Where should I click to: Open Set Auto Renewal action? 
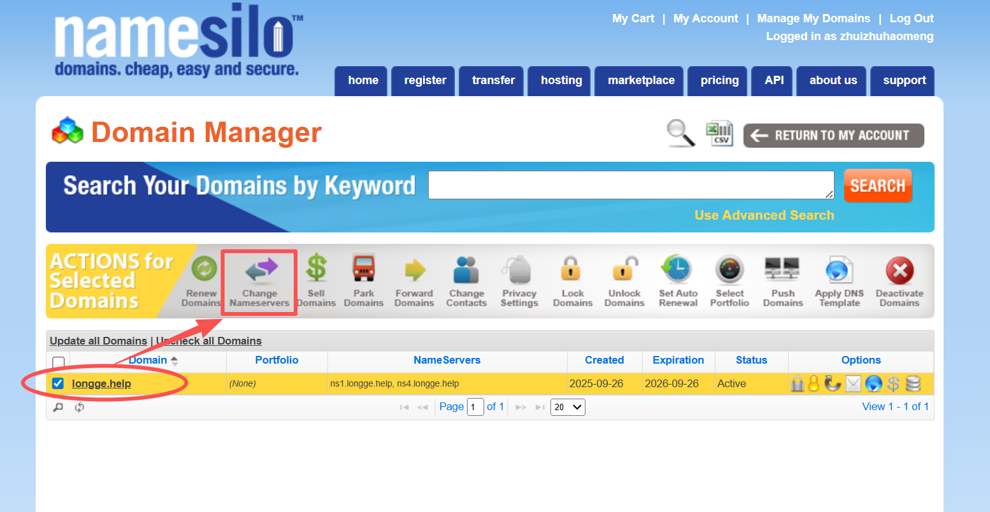(678, 281)
